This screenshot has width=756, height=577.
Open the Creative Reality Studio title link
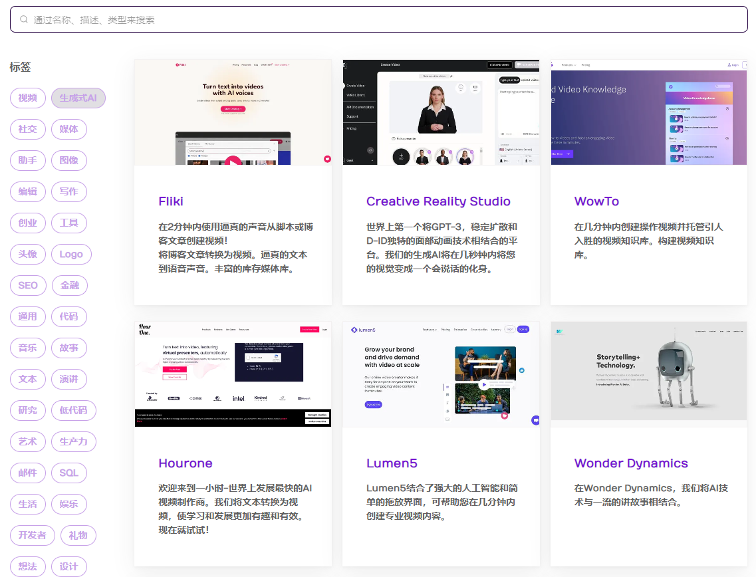tap(438, 201)
